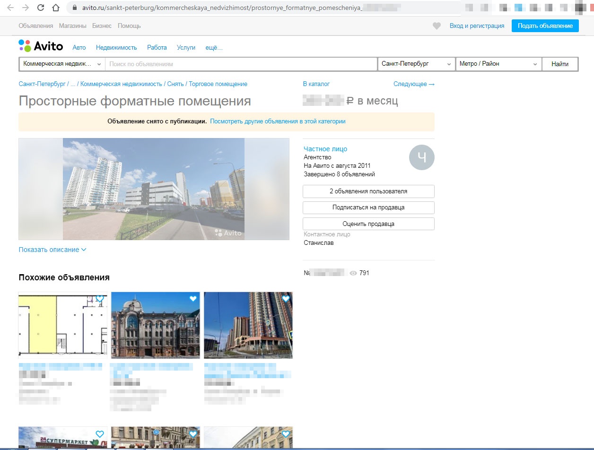Click the seller avatar with letter Ч
The width and height of the screenshot is (594, 450).
[x=421, y=157]
